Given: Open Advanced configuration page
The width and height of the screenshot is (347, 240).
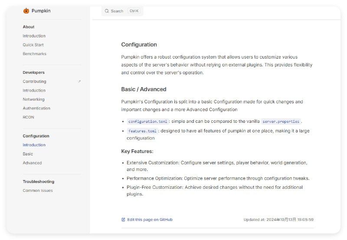Looking at the screenshot, I should click(32, 163).
